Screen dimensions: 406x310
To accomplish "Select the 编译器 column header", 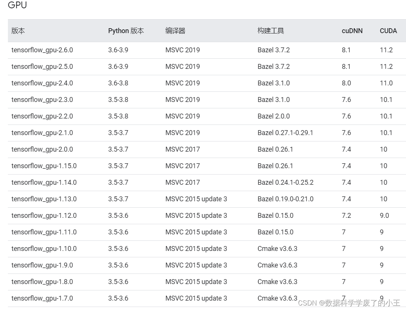I will click(175, 31).
